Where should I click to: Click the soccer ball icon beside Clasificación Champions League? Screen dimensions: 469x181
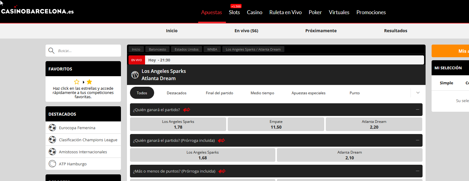[x=52, y=140]
